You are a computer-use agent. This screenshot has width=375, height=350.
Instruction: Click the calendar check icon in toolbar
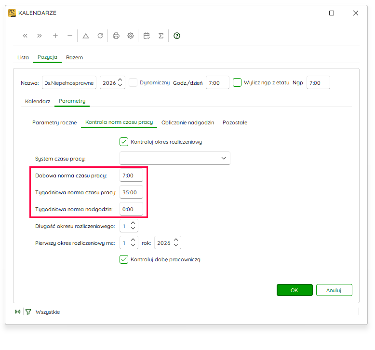coord(147,36)
